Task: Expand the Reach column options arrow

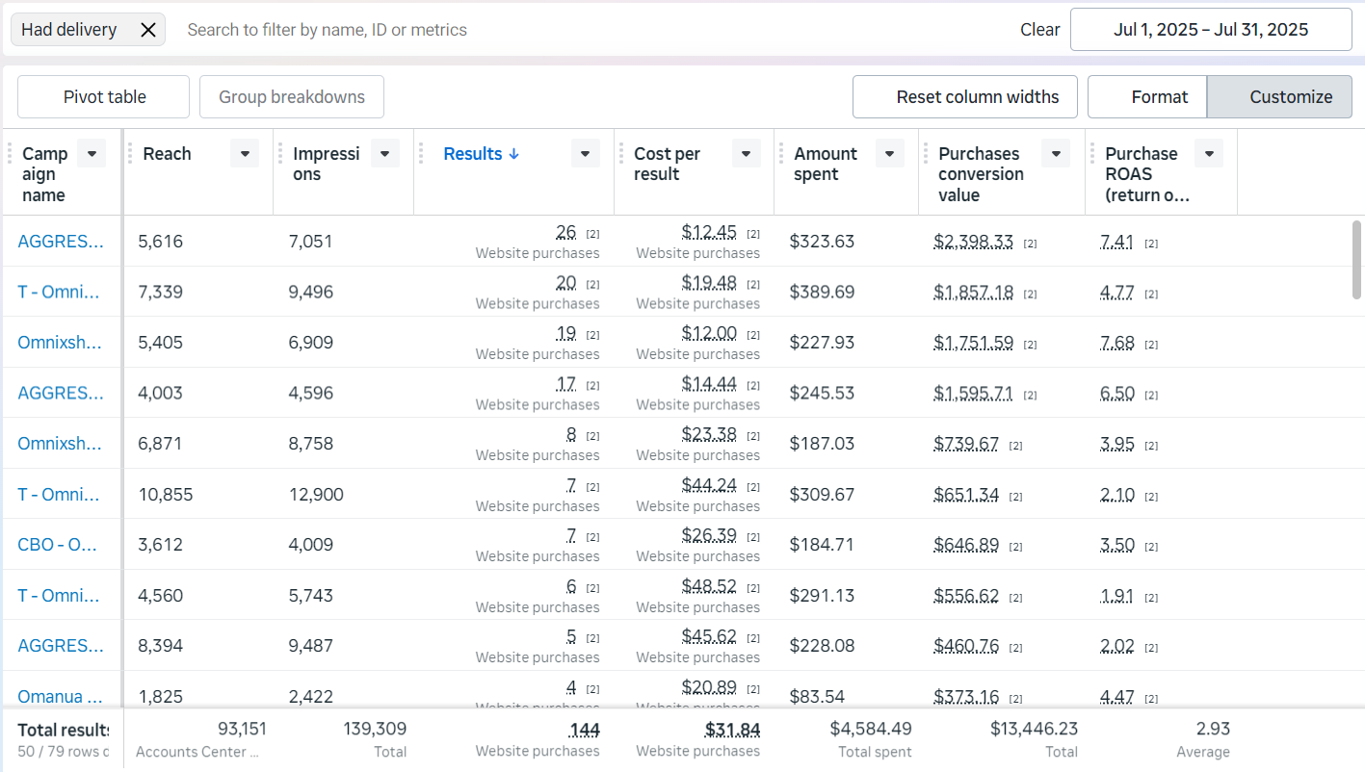Action: tap(245, 154)
